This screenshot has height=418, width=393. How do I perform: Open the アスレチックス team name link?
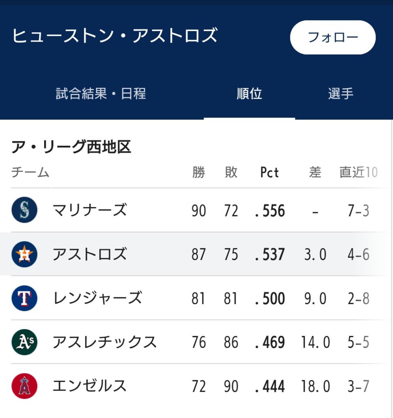pyautogui.click(x=105, y=342)
